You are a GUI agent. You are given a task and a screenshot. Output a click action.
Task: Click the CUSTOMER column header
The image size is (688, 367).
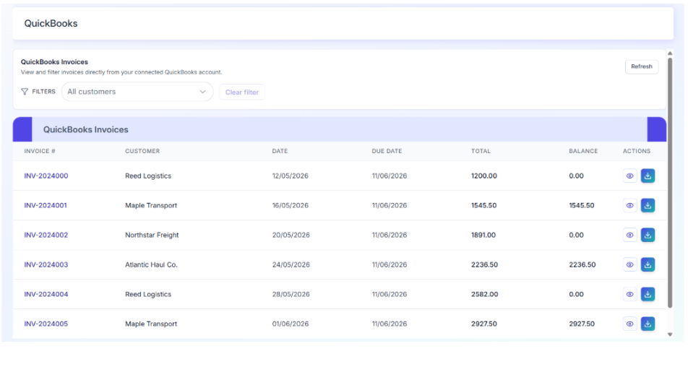tap(142, 151)
